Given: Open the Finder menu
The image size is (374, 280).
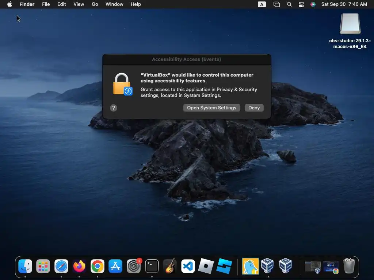Looking at the screenshot, I should (x=27, y=4).
